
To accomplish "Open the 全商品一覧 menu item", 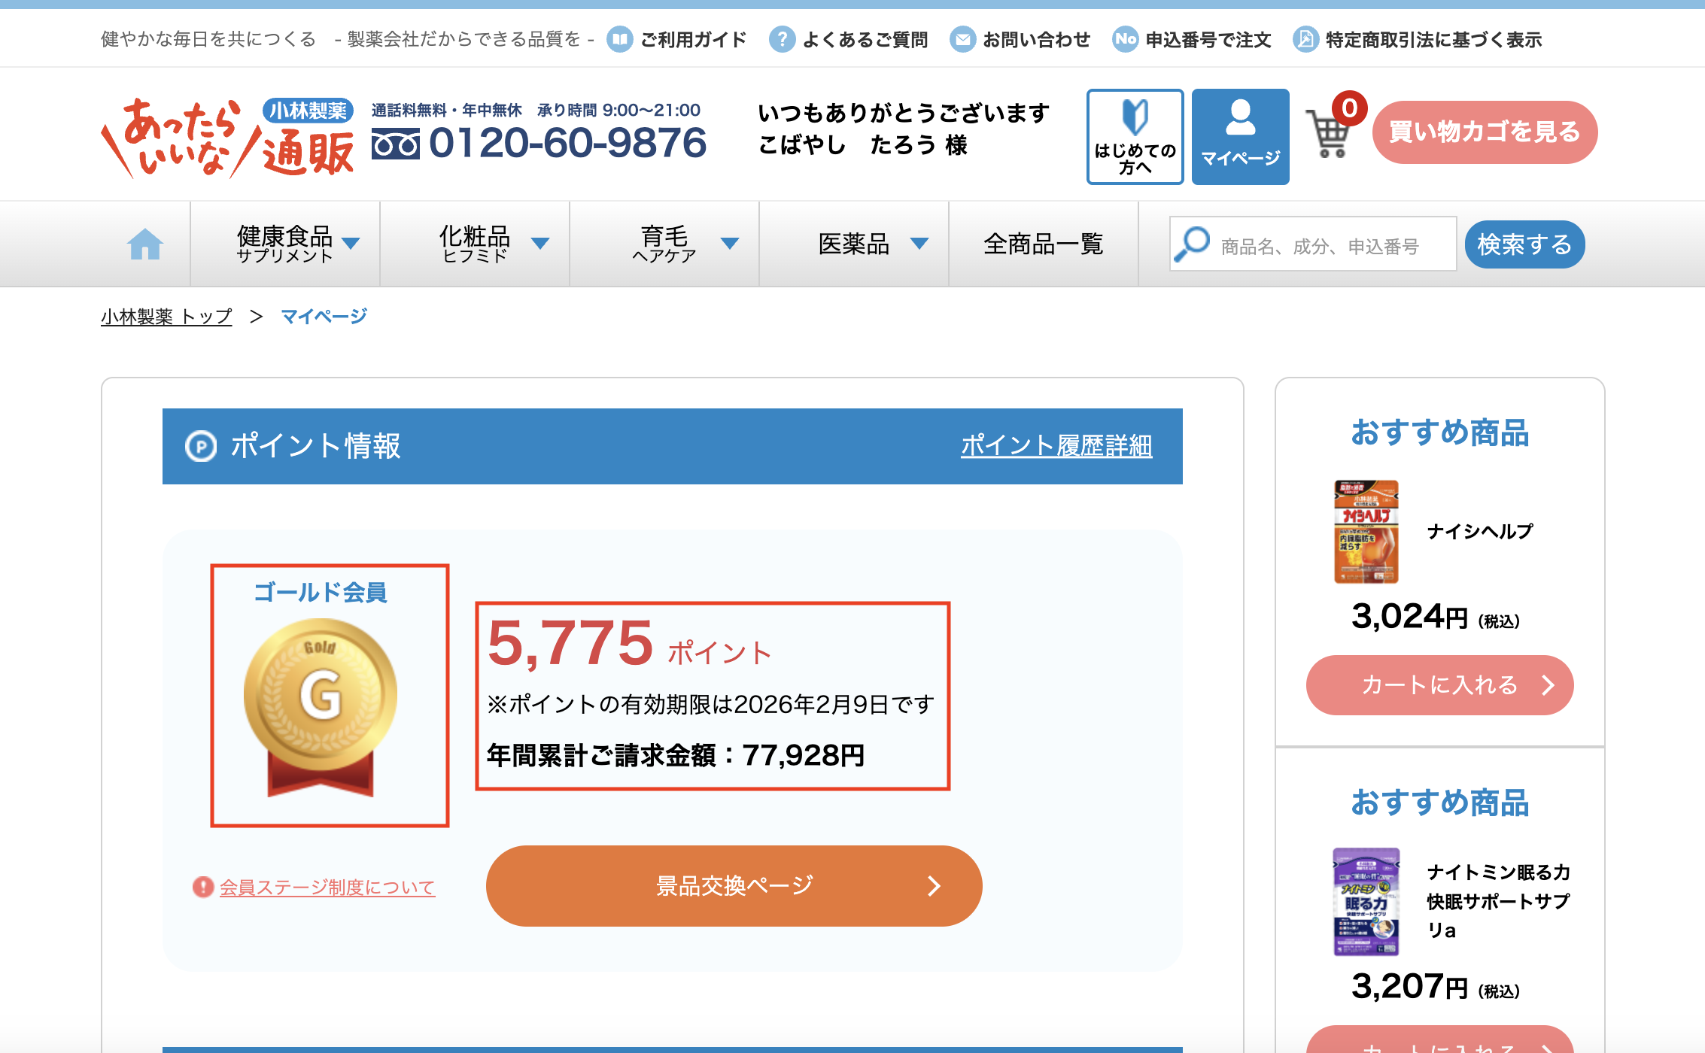I will coord(1044,244).
